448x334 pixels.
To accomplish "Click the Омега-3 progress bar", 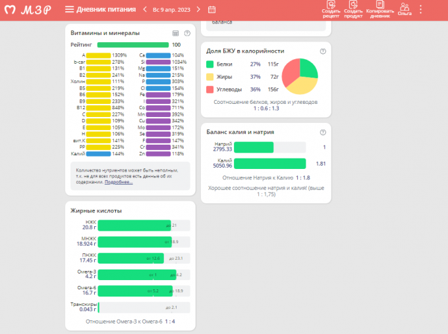I will [x=134, y=274].
